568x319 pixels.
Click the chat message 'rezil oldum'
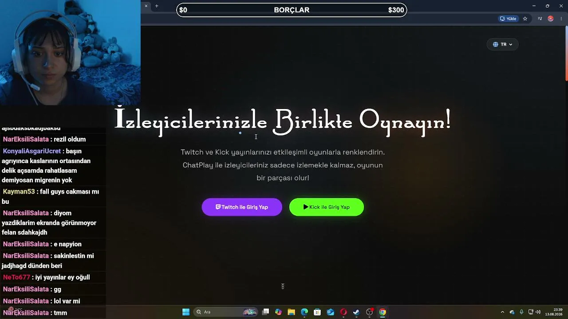(70, 139)
